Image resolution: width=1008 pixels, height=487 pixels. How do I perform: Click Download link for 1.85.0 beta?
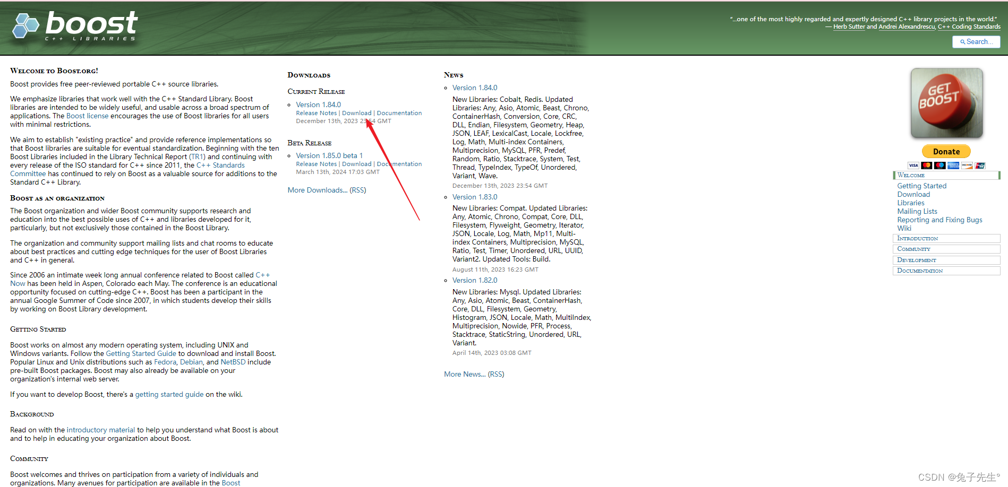pyautogui.click(x=356, y=164)
